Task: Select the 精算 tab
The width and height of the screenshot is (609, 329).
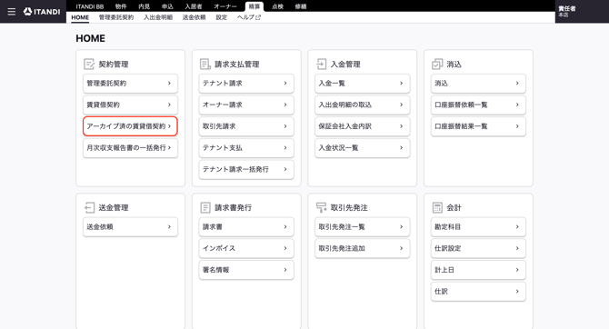Action: click(x=255, y=6)
